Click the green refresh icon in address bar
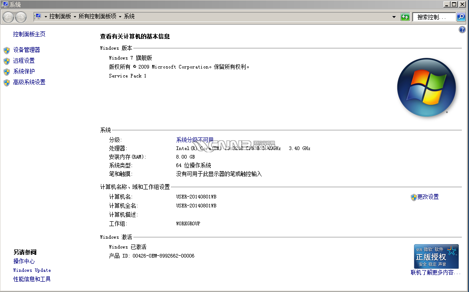This screenshot has width=469, height=292. 405,17
